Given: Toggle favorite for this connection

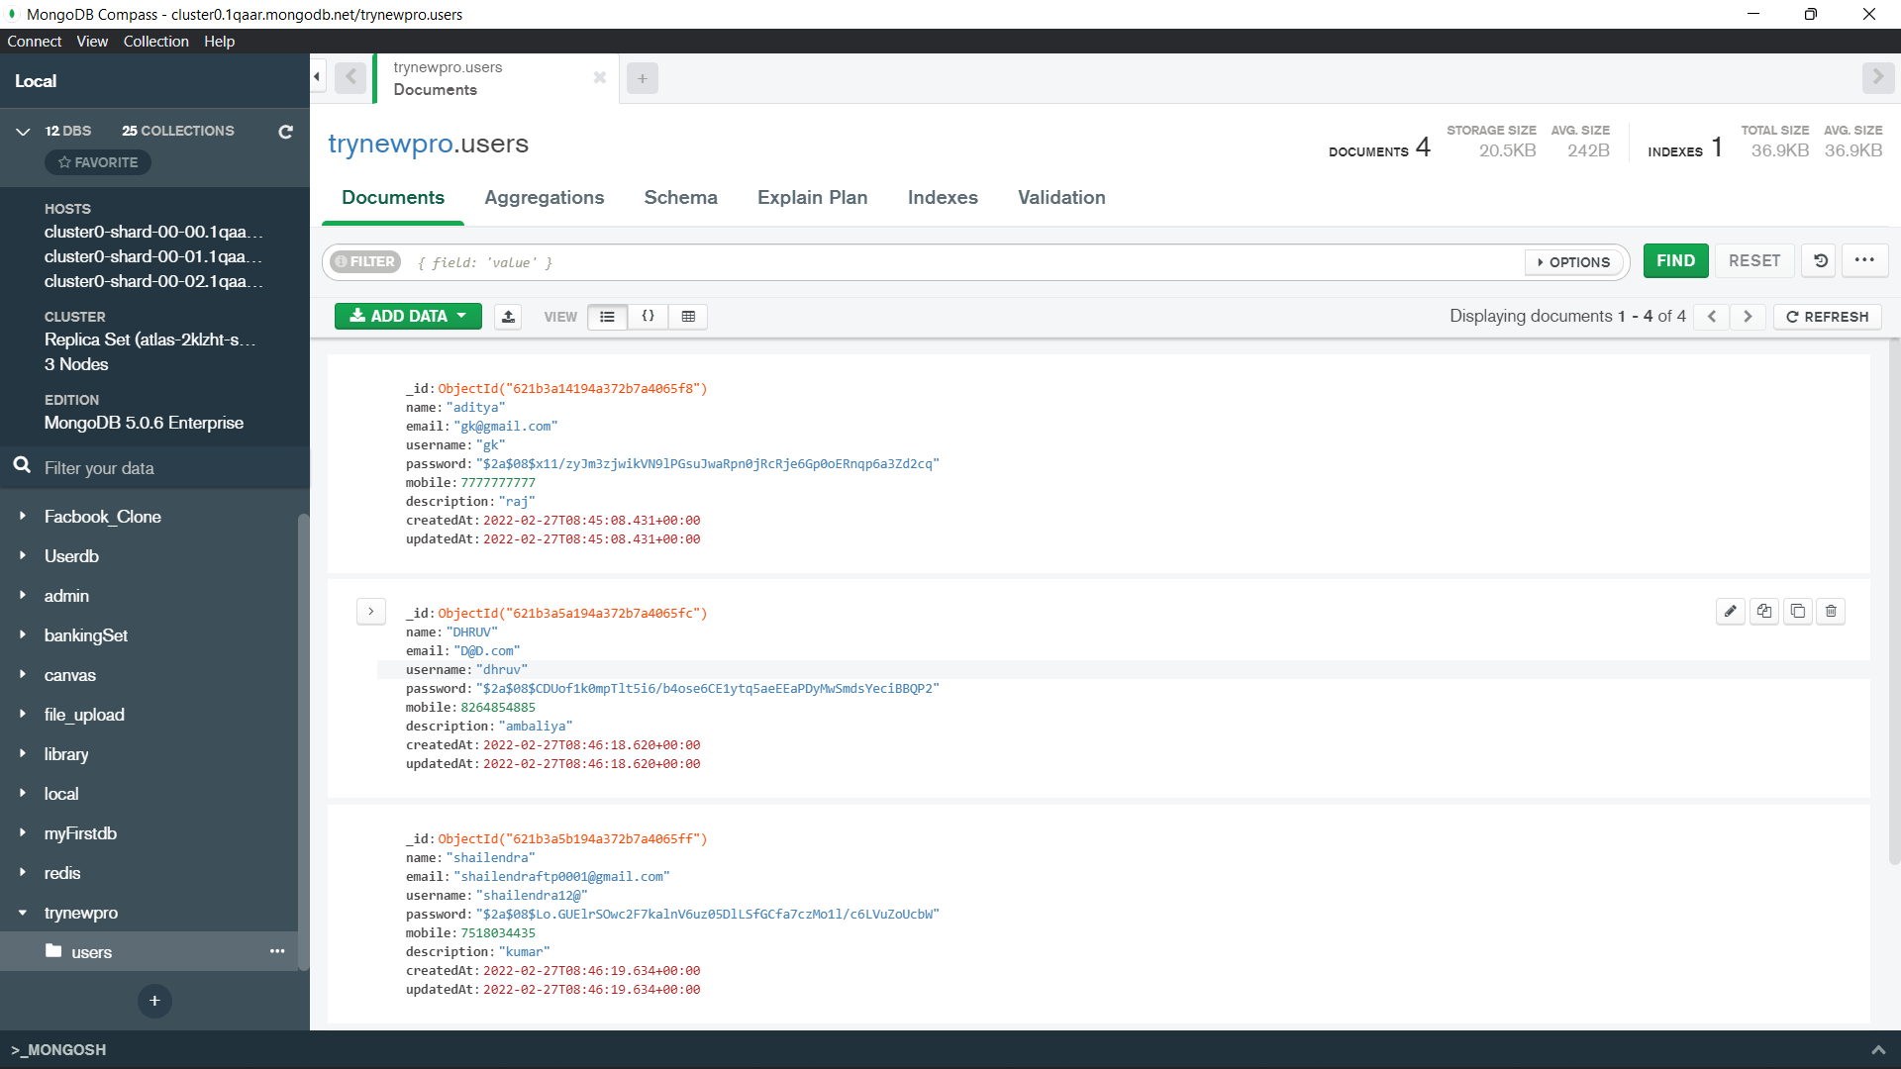Looking at the screenshot, I should [97, 162].
